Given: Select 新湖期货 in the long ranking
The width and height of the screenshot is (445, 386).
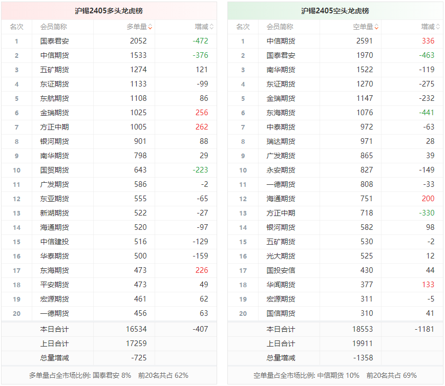Looking at the screenshot, I should click(54, 213).
